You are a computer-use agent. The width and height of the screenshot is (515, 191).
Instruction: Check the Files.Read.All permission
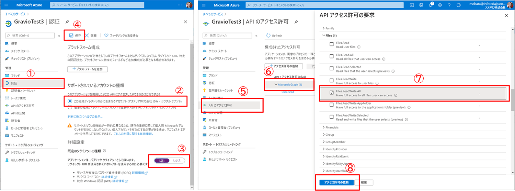point(332,56)
